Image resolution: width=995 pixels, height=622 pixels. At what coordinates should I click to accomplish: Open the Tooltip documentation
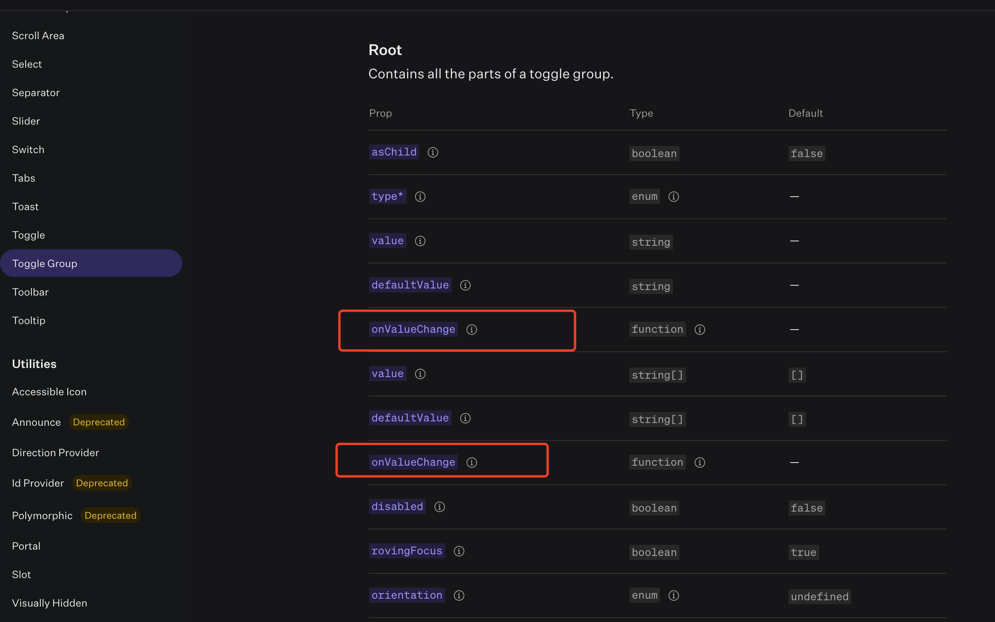(28, 320)
